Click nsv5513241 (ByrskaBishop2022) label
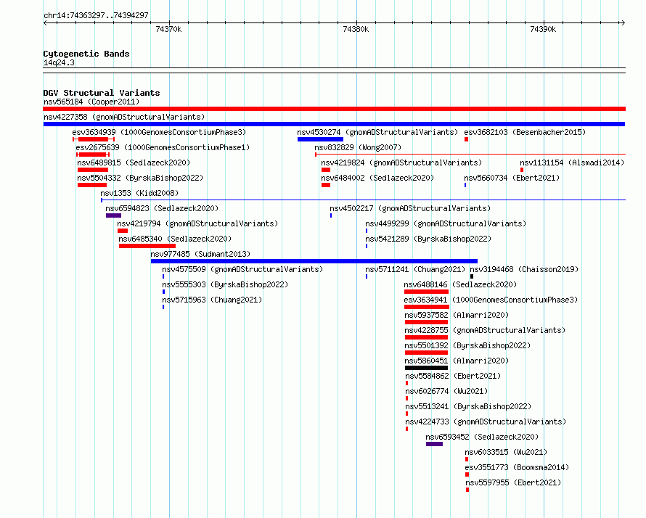646x518 pixels. [x=468, y=406]
